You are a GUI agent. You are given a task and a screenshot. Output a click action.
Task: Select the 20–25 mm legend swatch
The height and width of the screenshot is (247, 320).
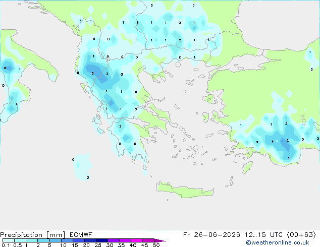coord(90,240)
